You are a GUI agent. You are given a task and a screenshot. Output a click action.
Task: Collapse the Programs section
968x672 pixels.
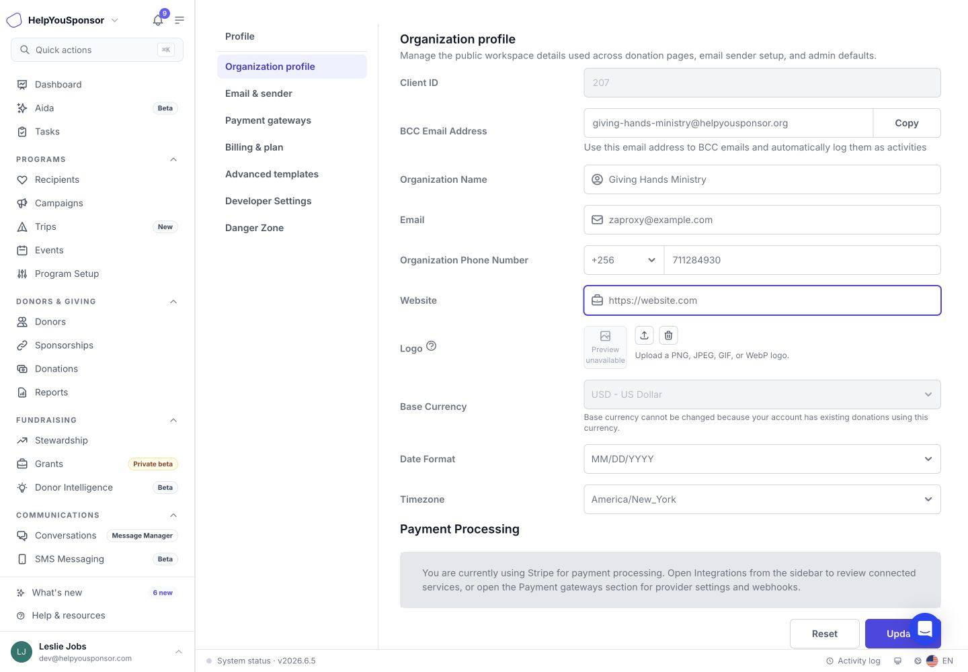coord(173,159)
